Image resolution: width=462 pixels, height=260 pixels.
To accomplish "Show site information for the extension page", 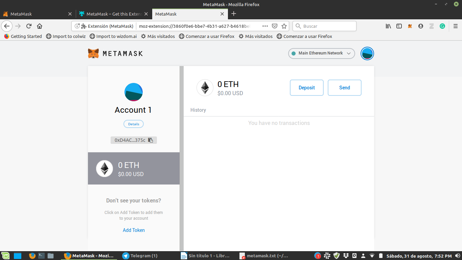I will (x=77, y=26).
